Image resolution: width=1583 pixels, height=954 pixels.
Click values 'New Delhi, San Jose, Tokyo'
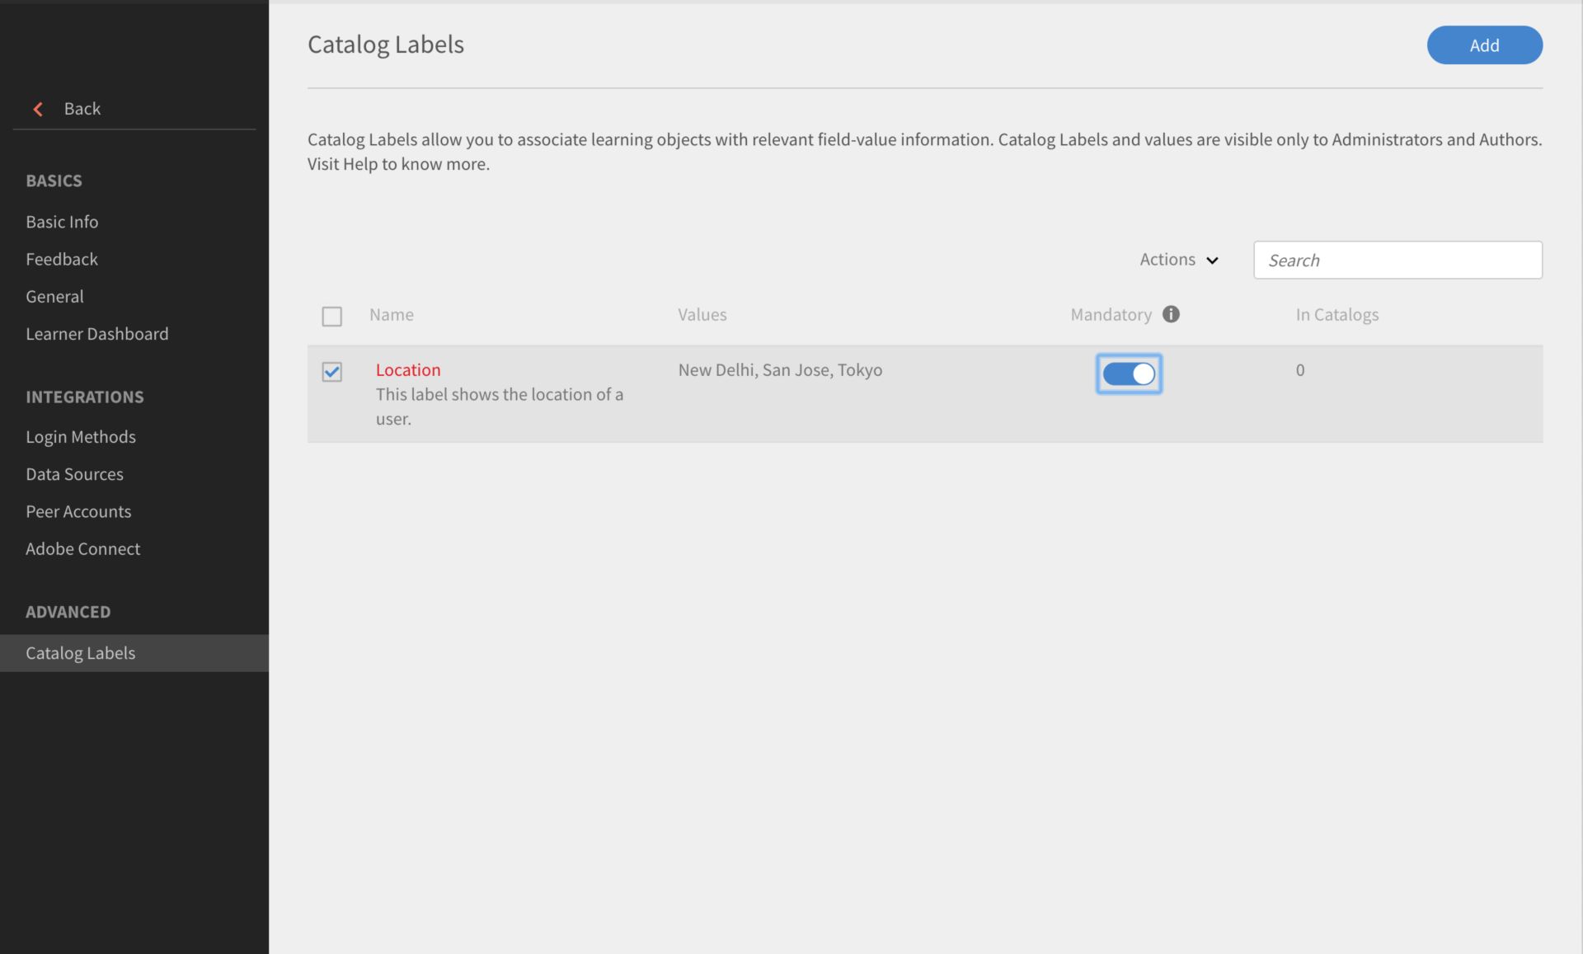(780, 369)
